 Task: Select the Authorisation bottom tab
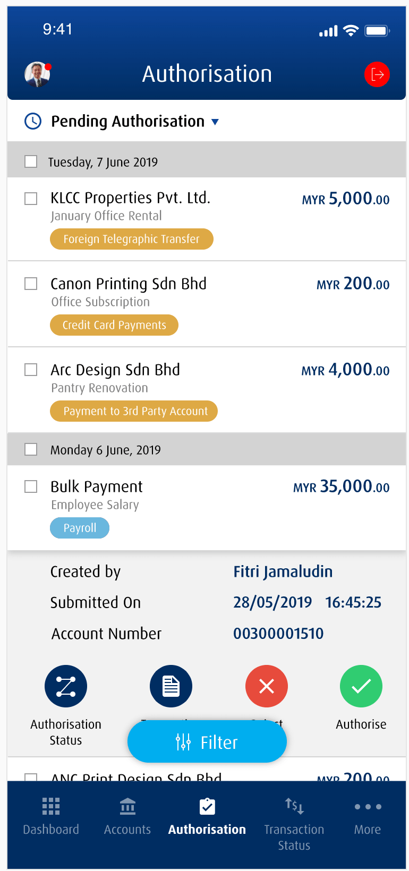click(x=207, y=817)
